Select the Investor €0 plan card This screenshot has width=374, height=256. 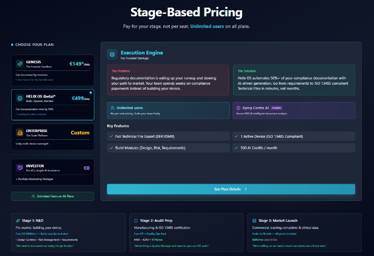click(53, 172)
